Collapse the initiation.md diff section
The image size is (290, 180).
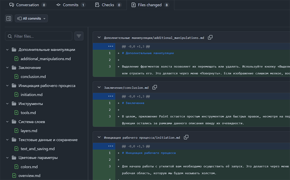click(99, 137)
